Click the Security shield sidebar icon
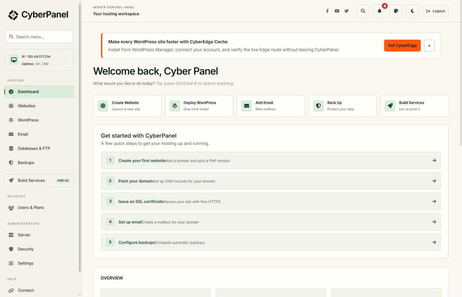 click(x=11, y=249)
